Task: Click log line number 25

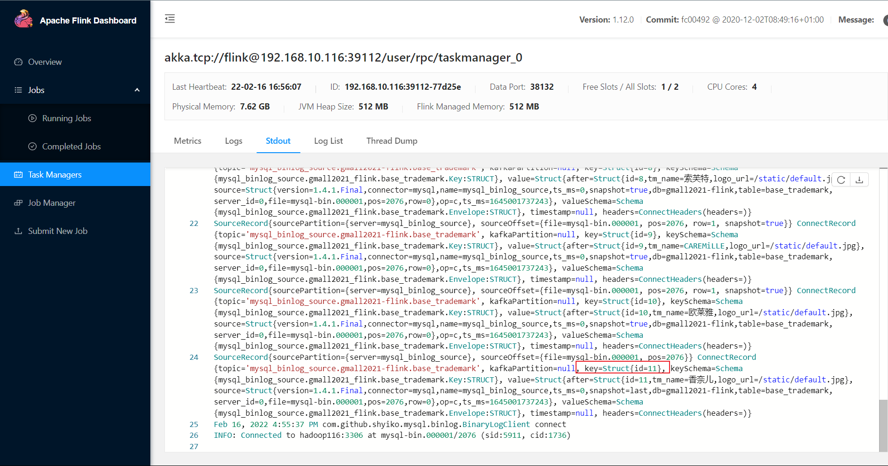Action: [x=194, y=425]
